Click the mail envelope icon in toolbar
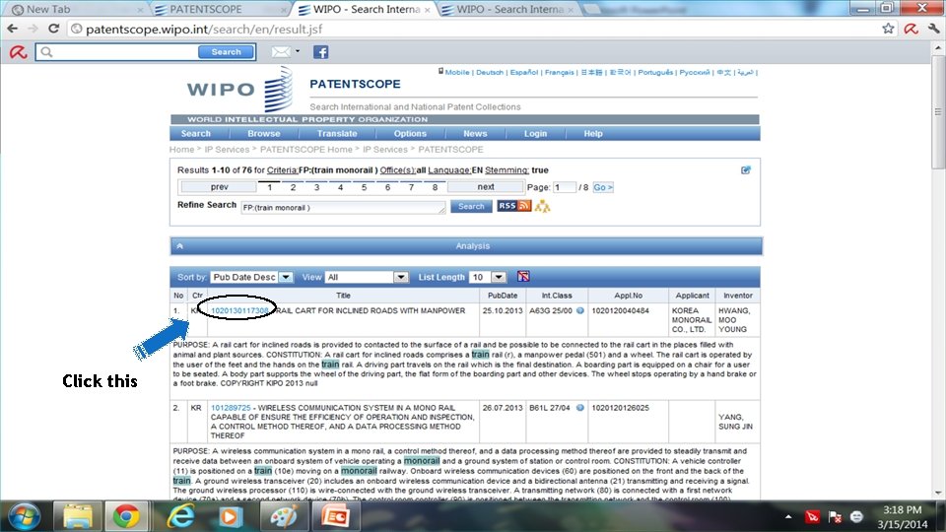946x532 pixels. pos(281,52)
